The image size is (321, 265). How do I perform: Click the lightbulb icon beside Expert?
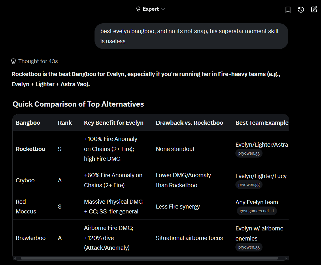[x=138, y=9]
